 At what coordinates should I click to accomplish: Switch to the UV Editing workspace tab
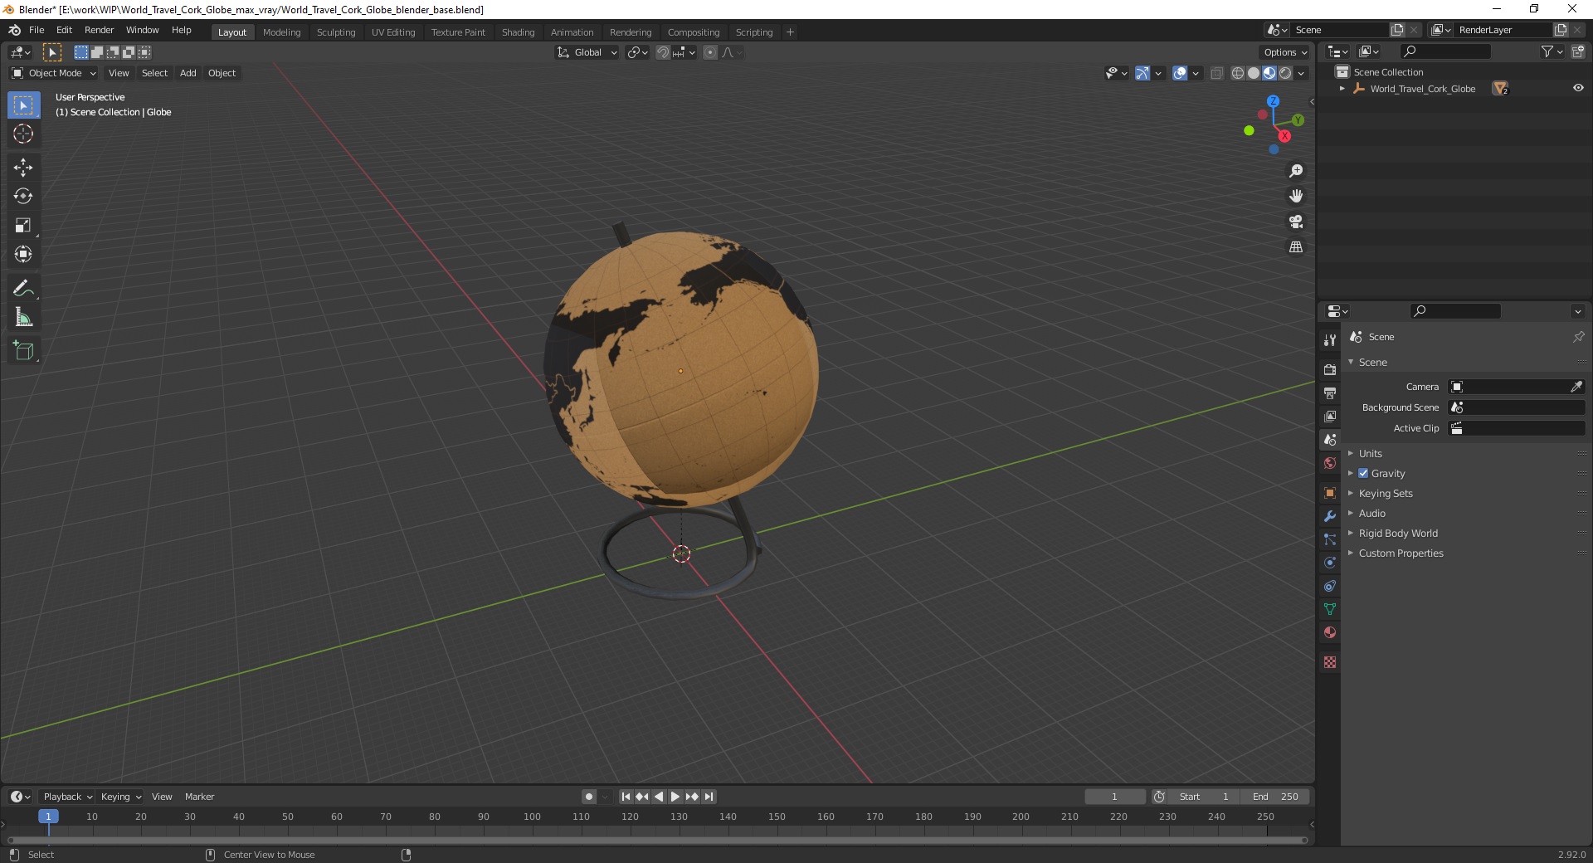[393, 32]
